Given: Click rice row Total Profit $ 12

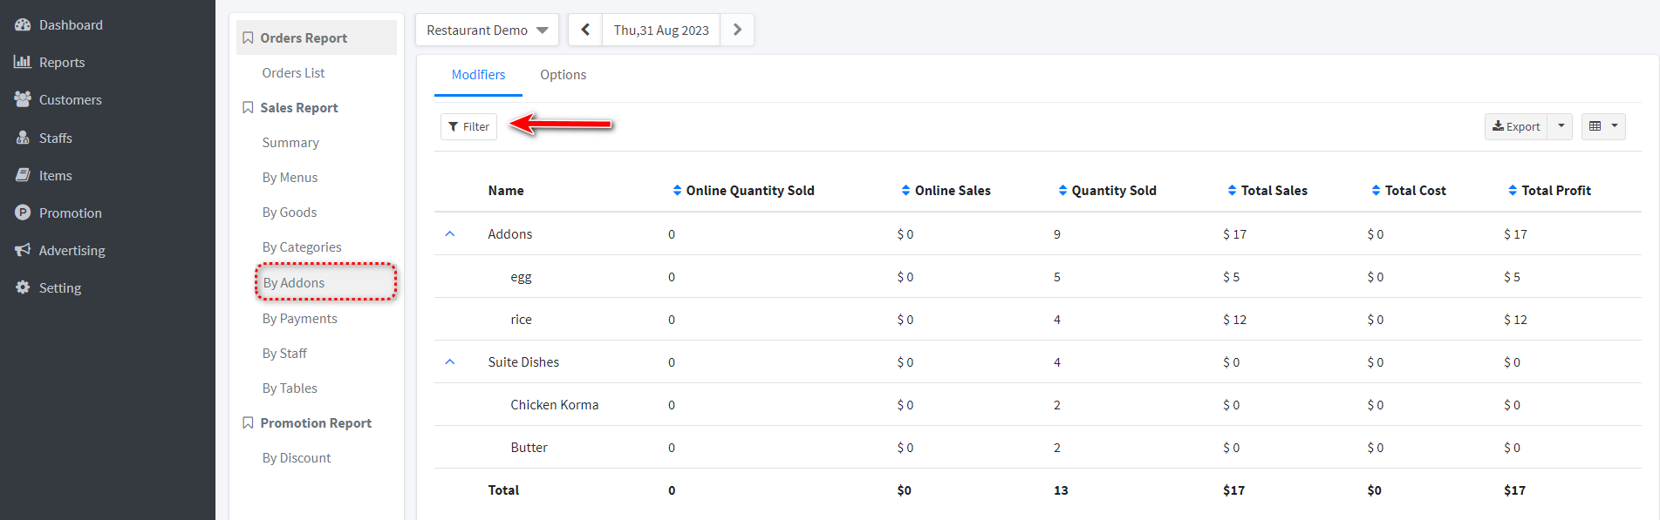Looking at the screenshot, I should [x=1515, y=320].
